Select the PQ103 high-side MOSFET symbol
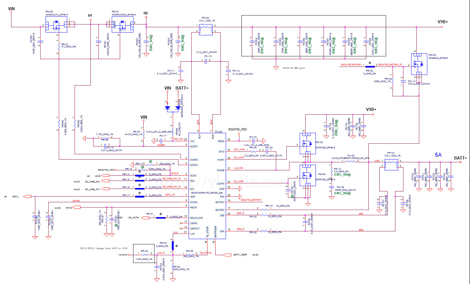 tap(308, 144)
